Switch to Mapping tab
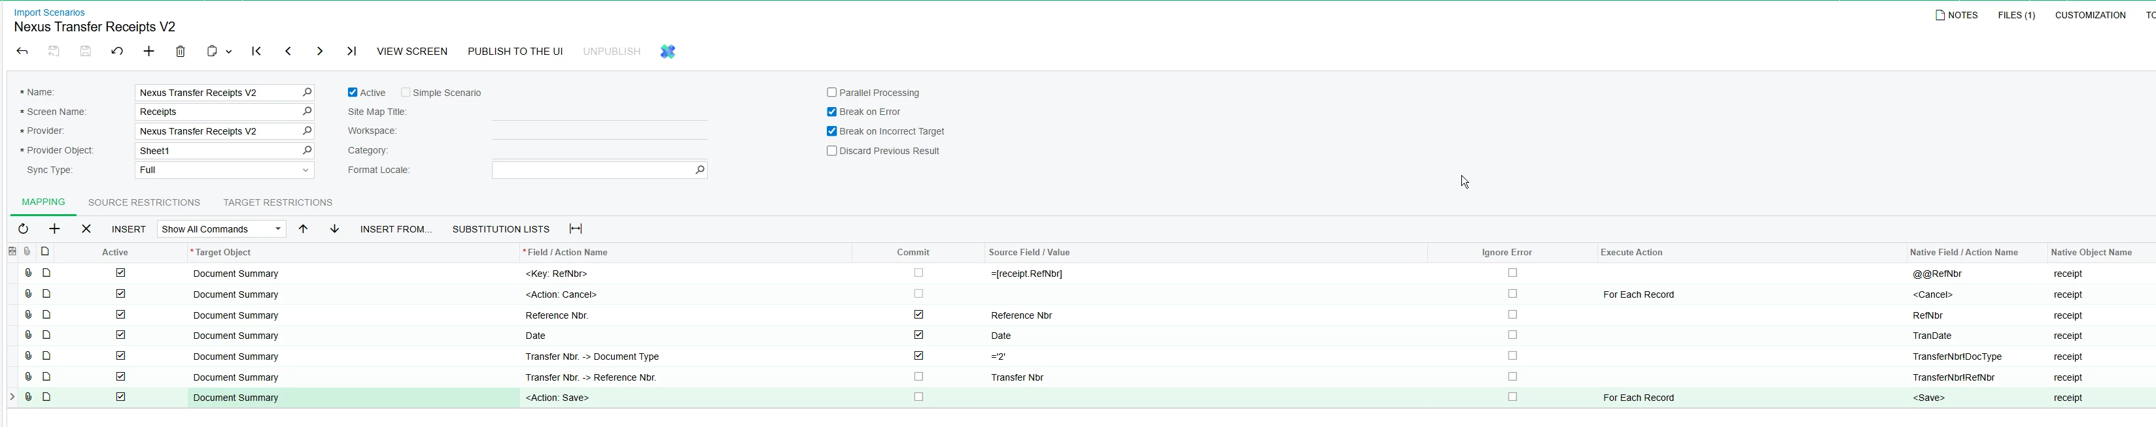Viewport: 2156px width, 427px height. tap(44, 202)
